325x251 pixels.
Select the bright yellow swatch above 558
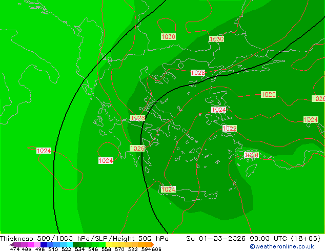click(x=109, y=244)
